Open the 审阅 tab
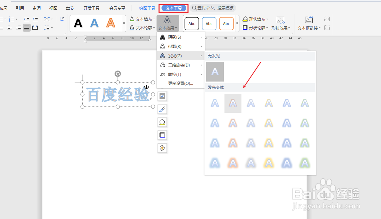The width and height of the screenshot is (381, 219). 37,8
